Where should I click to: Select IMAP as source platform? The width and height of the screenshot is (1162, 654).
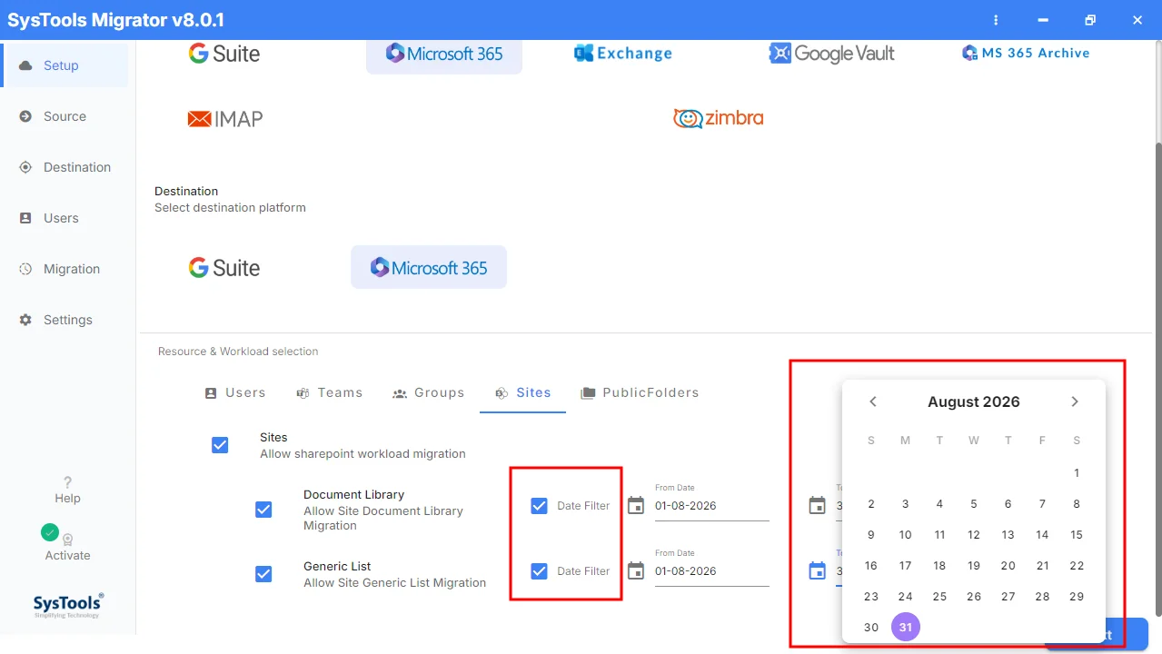click(x=225, y=119)
